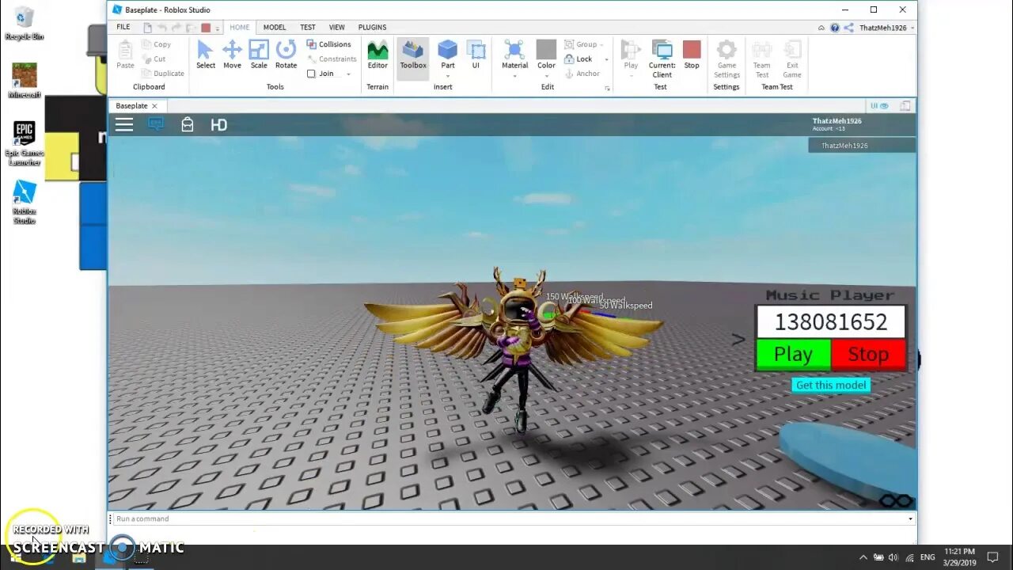Toggle the viewport layout button
This screenshot has height=570, width=1013.
[x=905, y=106]
